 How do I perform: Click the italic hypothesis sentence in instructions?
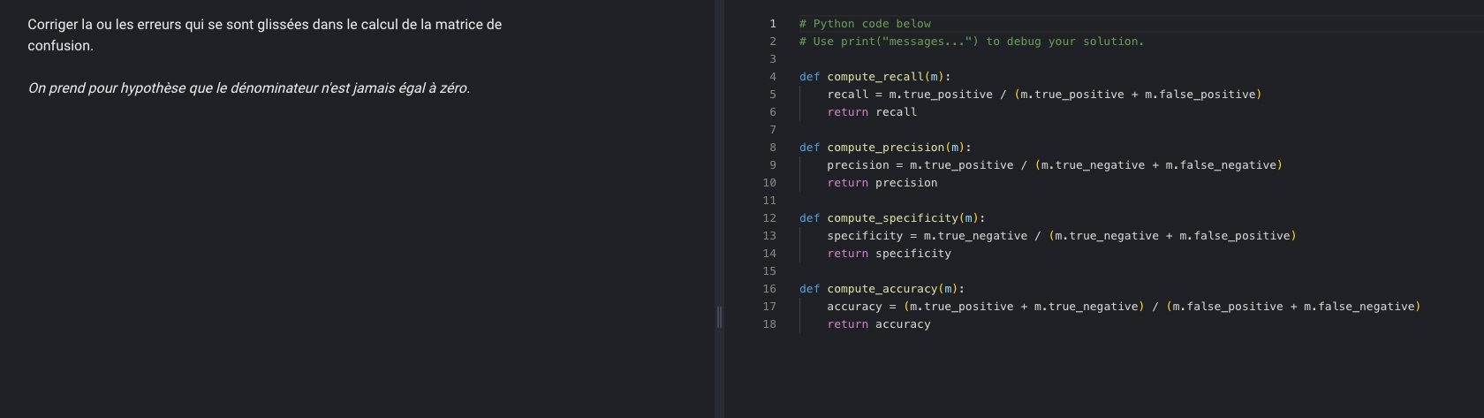coord(248,88)
